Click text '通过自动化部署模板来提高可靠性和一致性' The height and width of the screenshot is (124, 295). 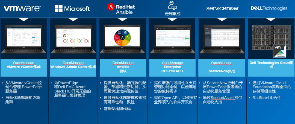[x=125, y=100]
